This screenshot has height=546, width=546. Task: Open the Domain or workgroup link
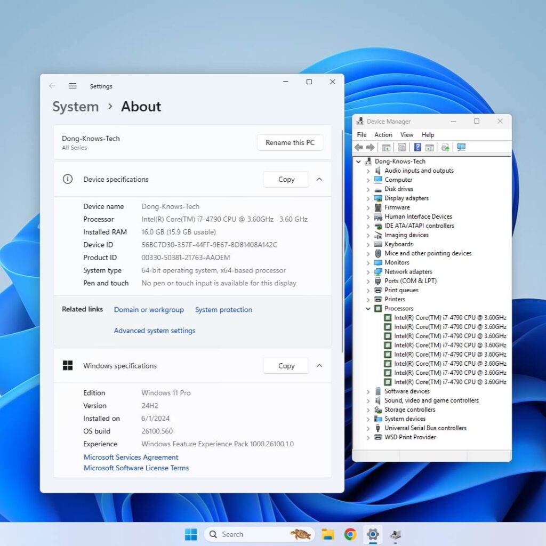click(149, 310)
